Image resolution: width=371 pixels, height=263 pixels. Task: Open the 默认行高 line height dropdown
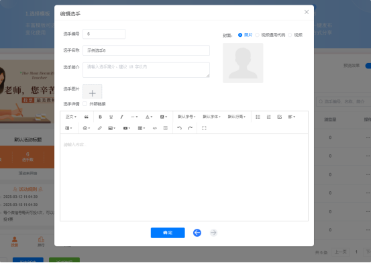click(237, 117)
